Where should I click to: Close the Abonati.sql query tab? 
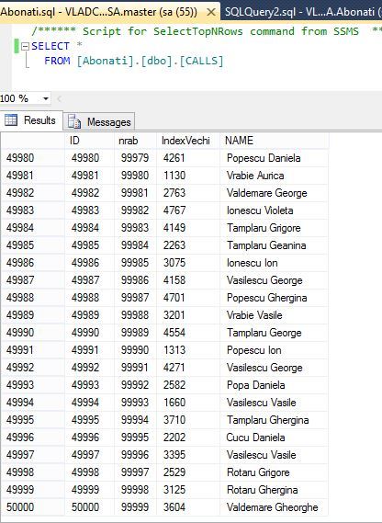tap(210, 12)
